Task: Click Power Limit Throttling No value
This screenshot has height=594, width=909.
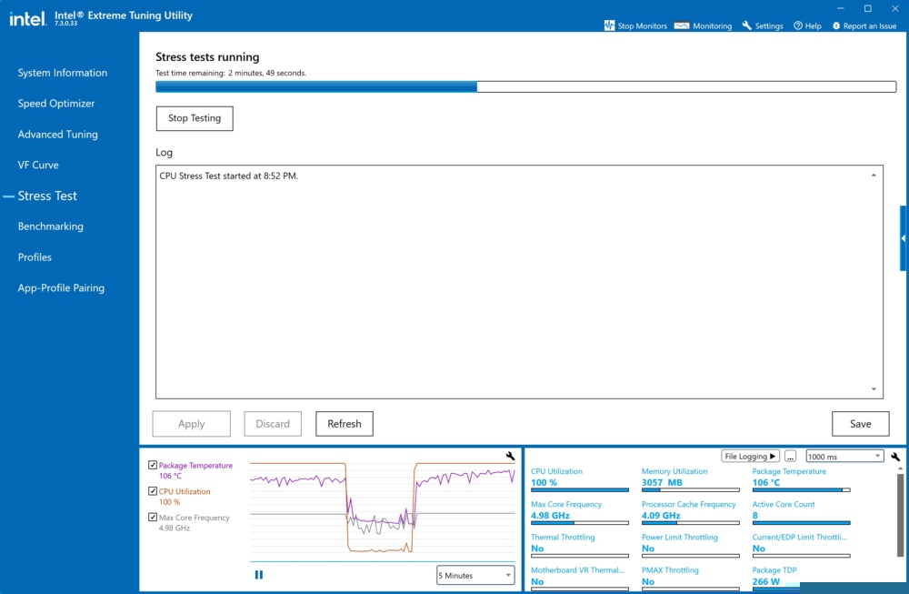Action: pos(648,549)
